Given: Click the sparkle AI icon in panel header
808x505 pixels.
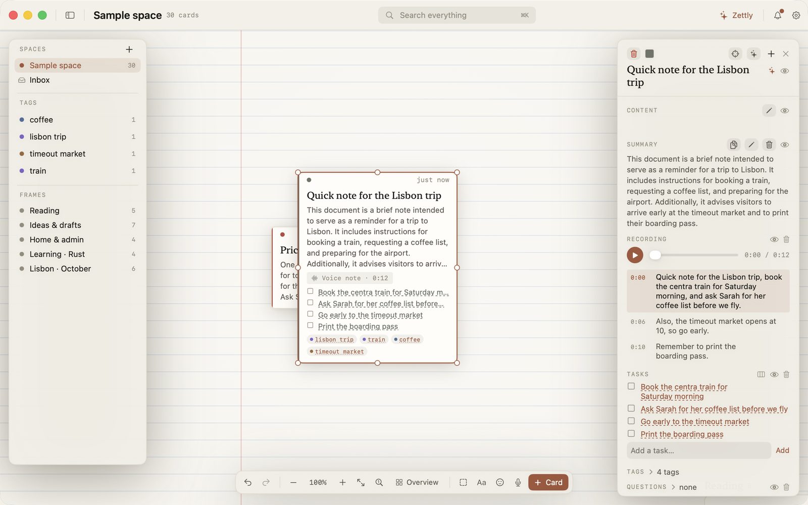Looking at the screenshot, I should click(x=753, y=54).
